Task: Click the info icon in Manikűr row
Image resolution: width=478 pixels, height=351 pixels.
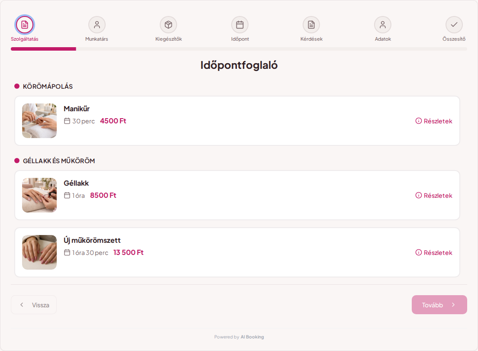Action: pyautogui.click(x=419, y=121)
